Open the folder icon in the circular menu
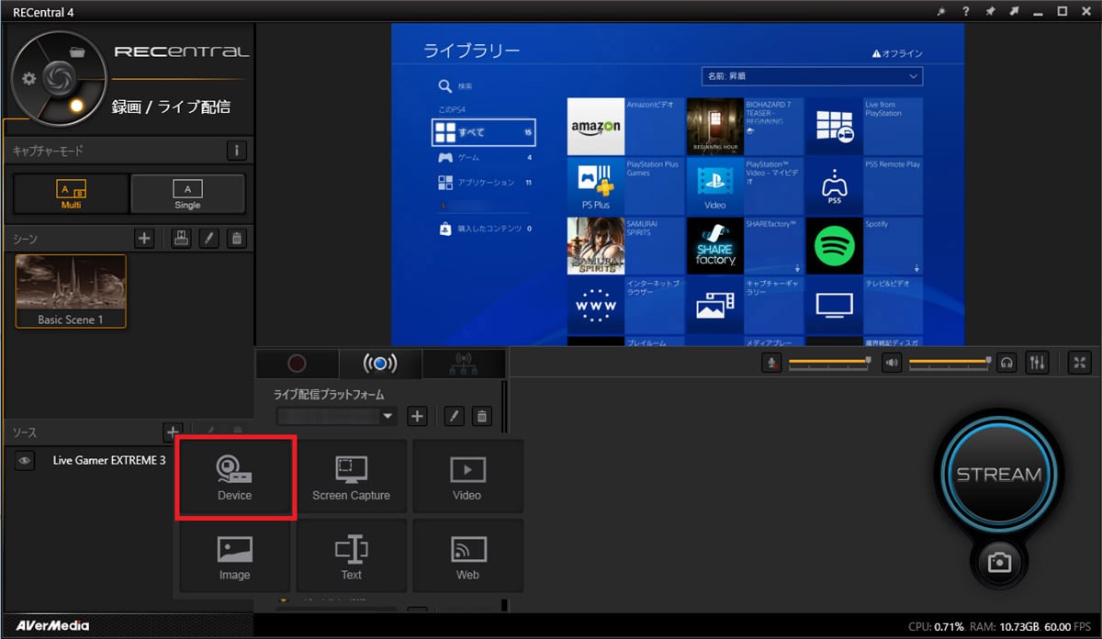The height and width of the screenshot is (639, 1102). pyautogui.click(x=77, y=52)
